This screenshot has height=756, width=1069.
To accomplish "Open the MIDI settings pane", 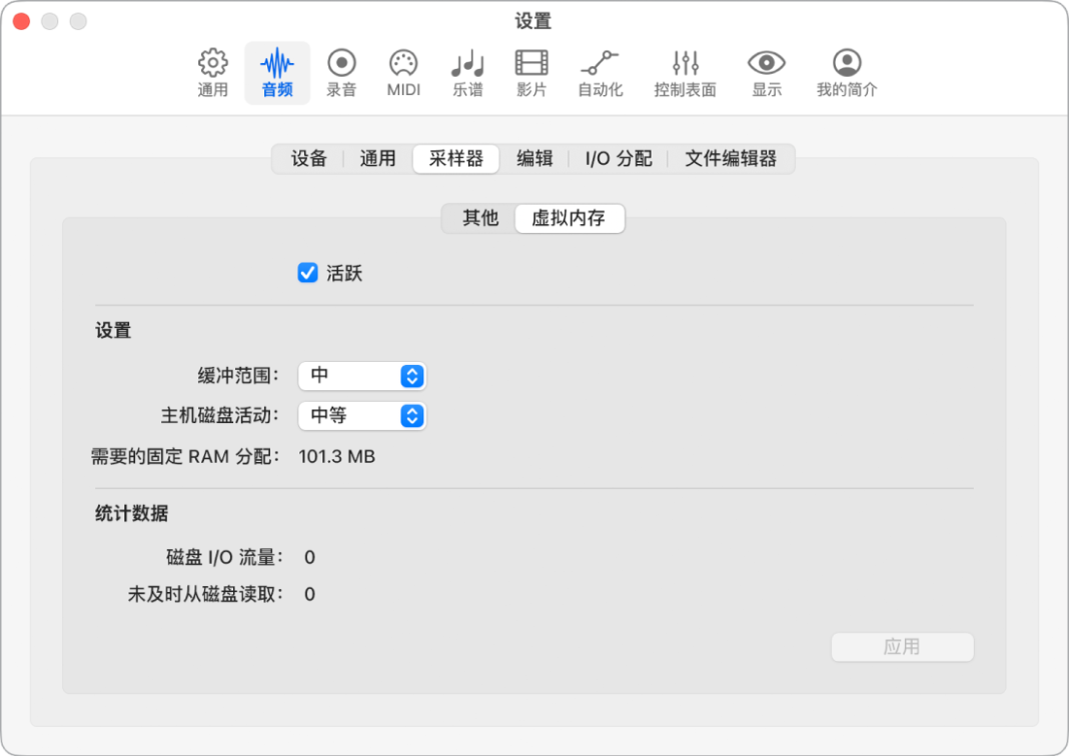I will pyautogui.click(x=404, y=73).
